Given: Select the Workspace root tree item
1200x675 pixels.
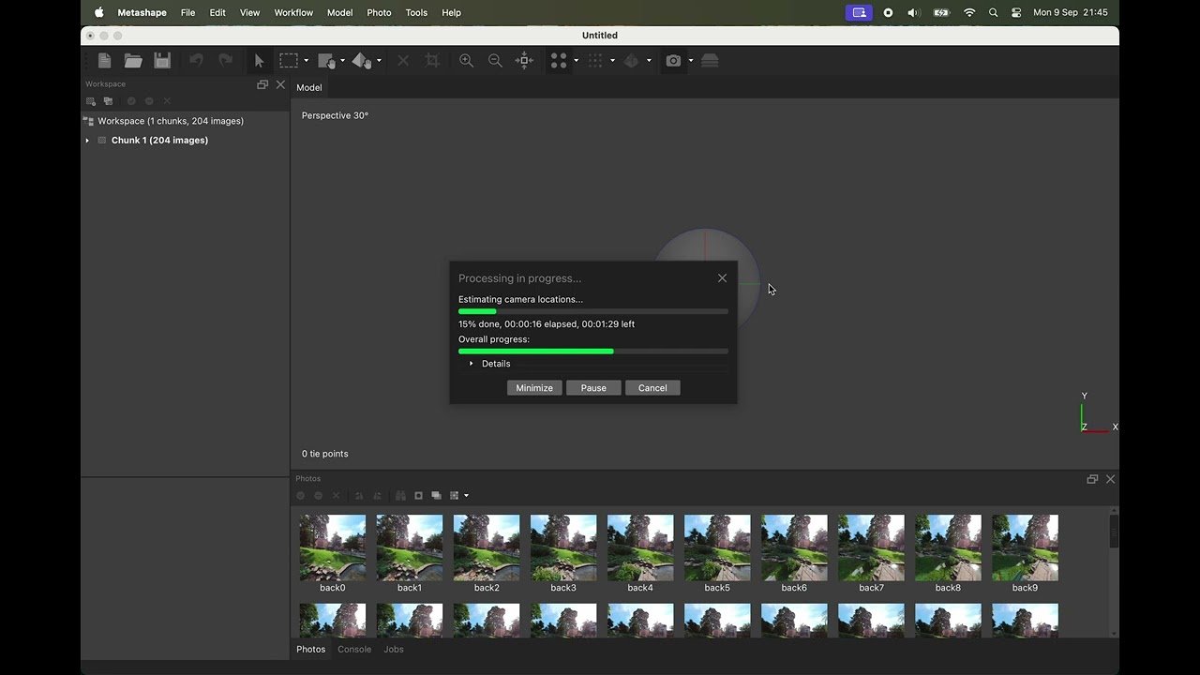Looking at the screenshot, I should click(x=185, y=121).
